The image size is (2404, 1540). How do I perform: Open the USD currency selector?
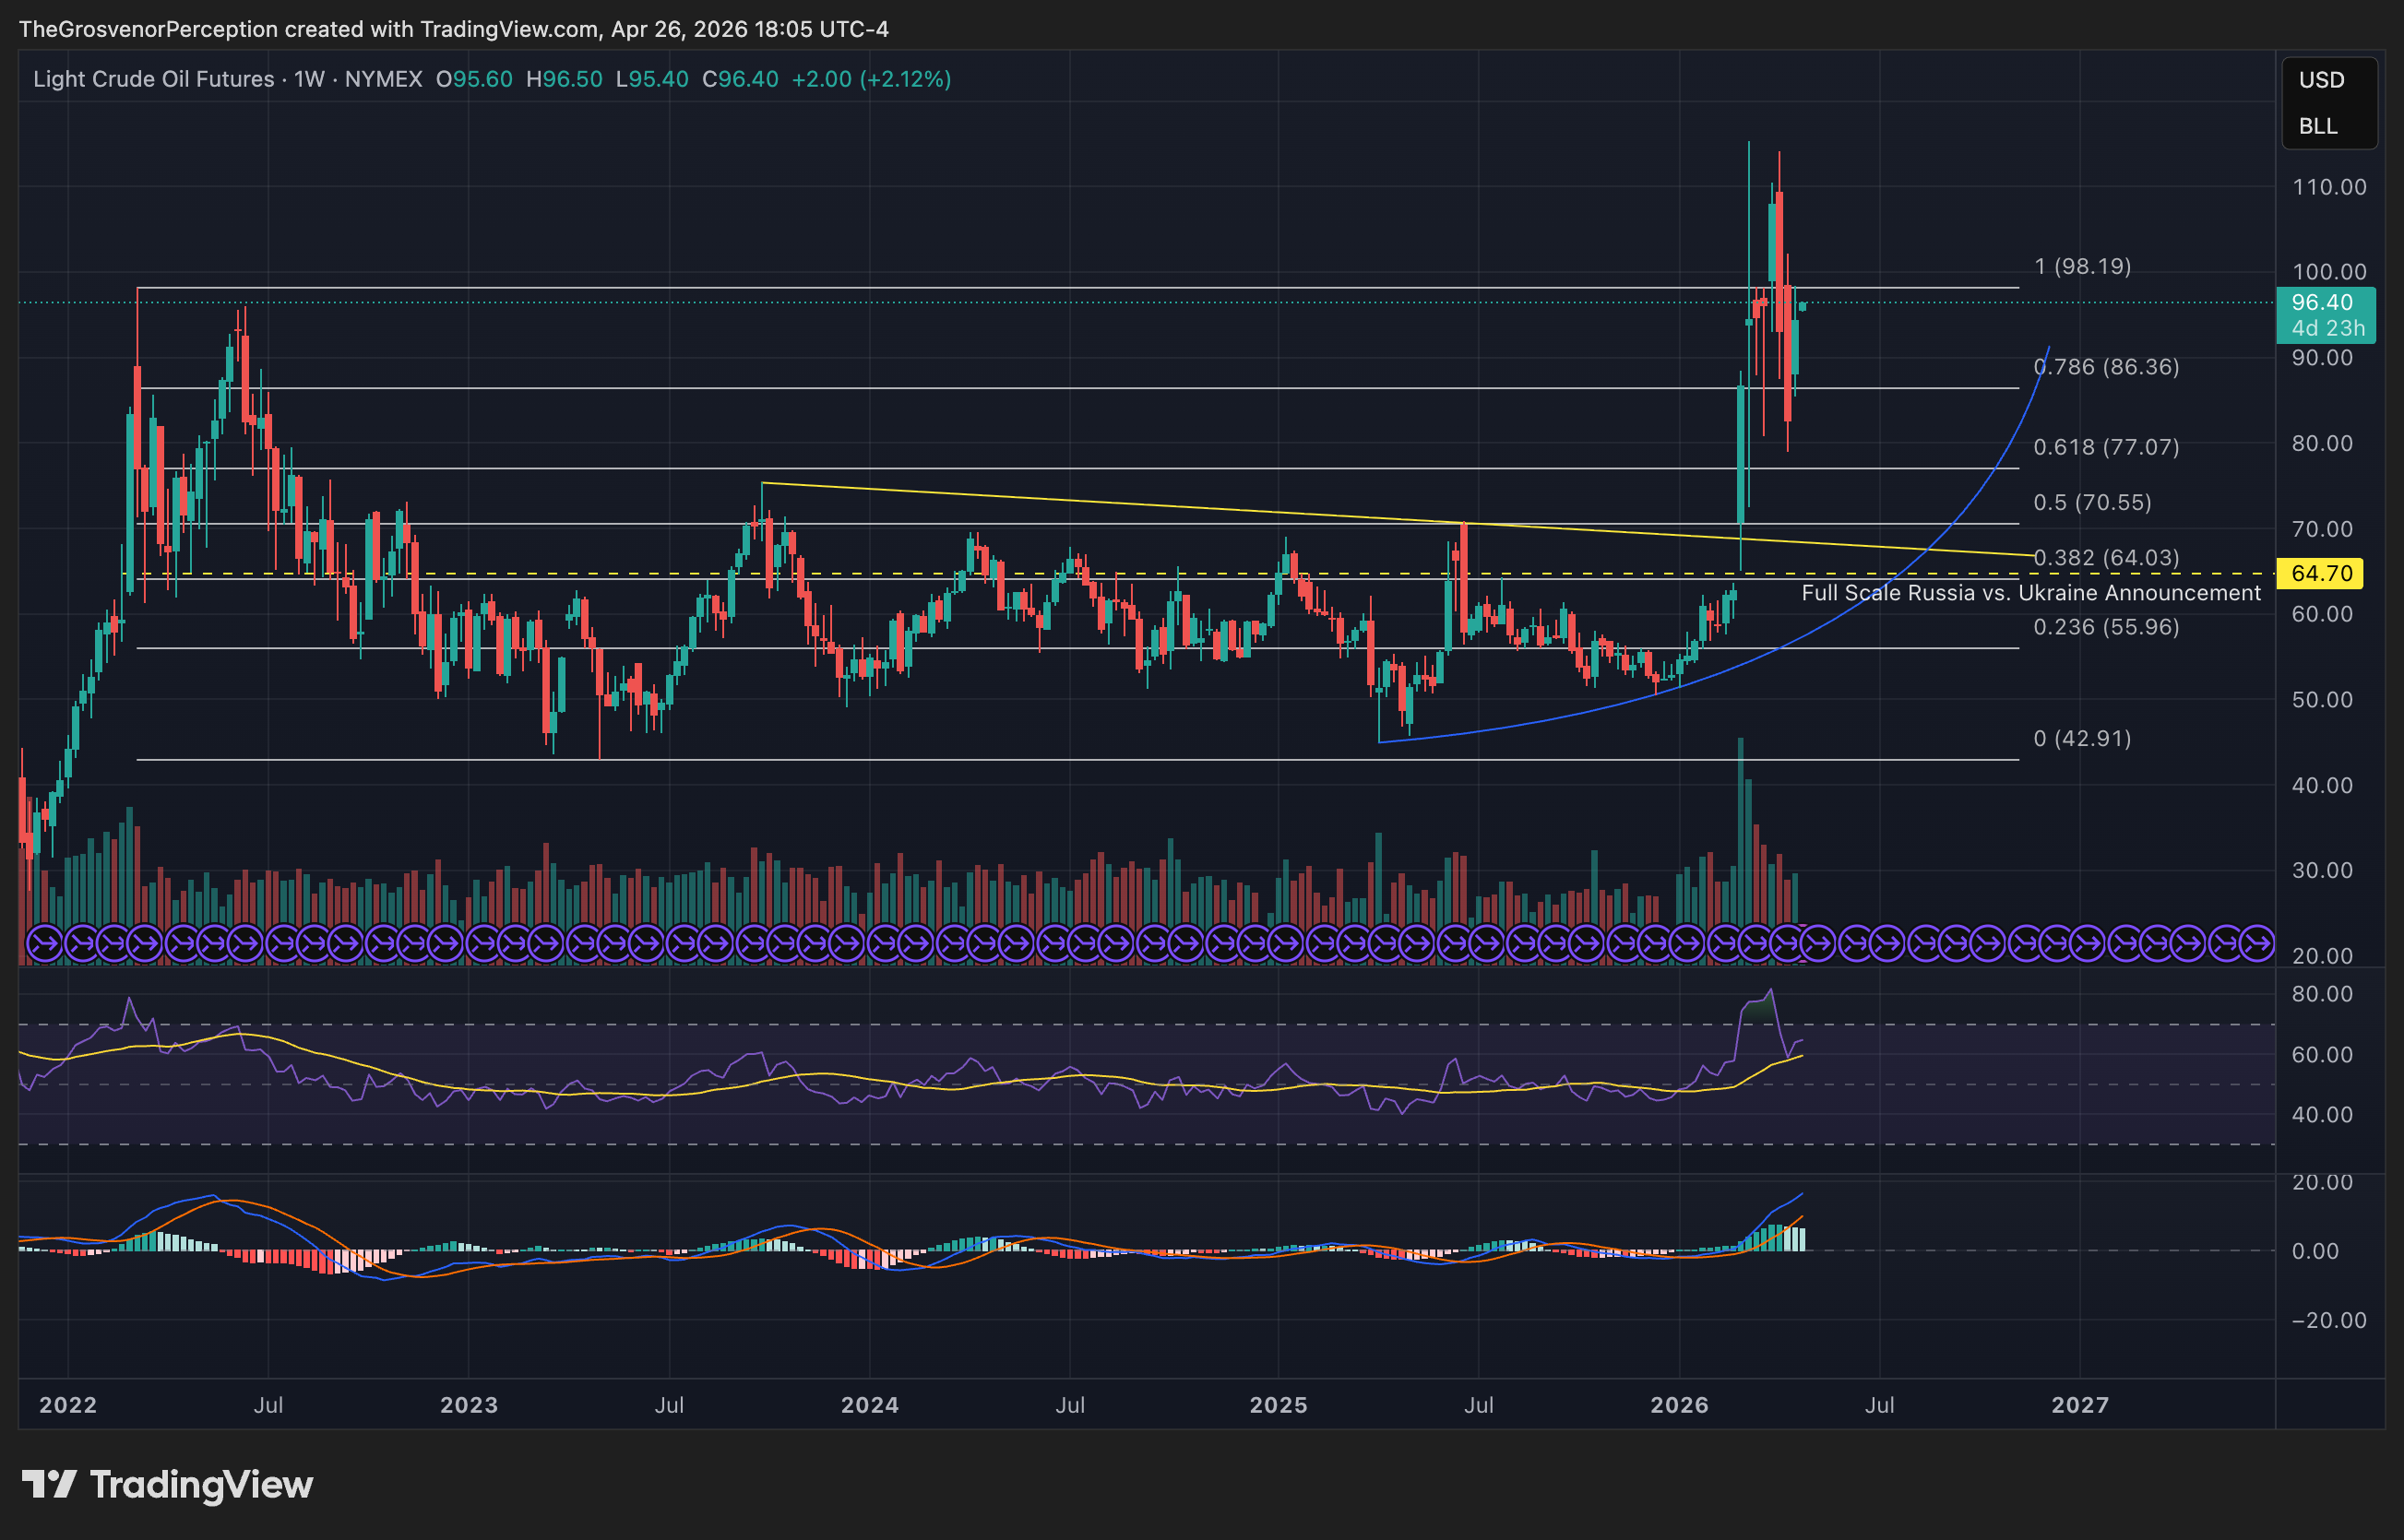pyautogui.click(x=2321, y=80)
